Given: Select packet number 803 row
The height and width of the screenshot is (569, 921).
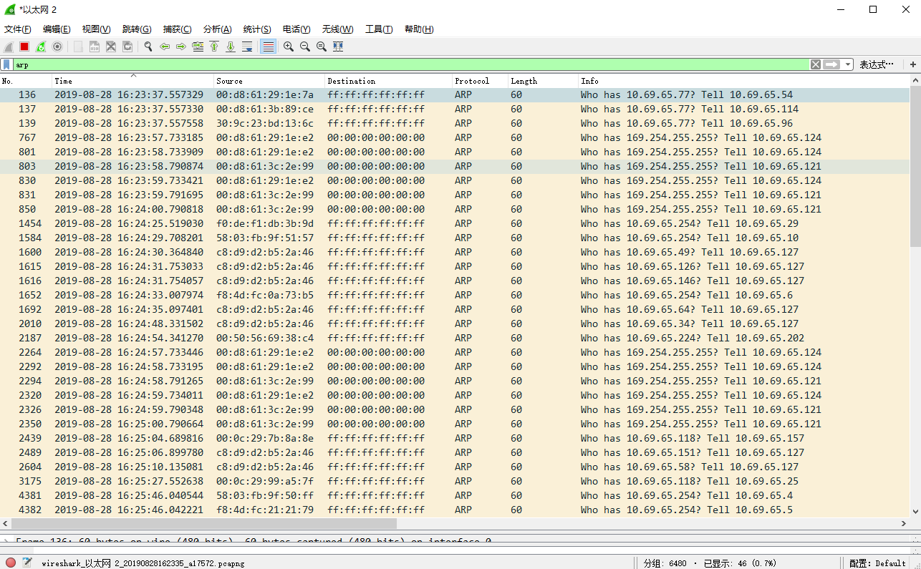Looking at the screenshot, I should pos(455,166).
